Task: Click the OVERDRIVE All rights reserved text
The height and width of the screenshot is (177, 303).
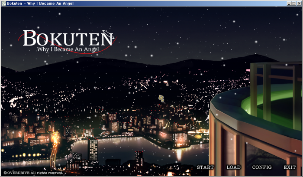Action: coord(33,173)
